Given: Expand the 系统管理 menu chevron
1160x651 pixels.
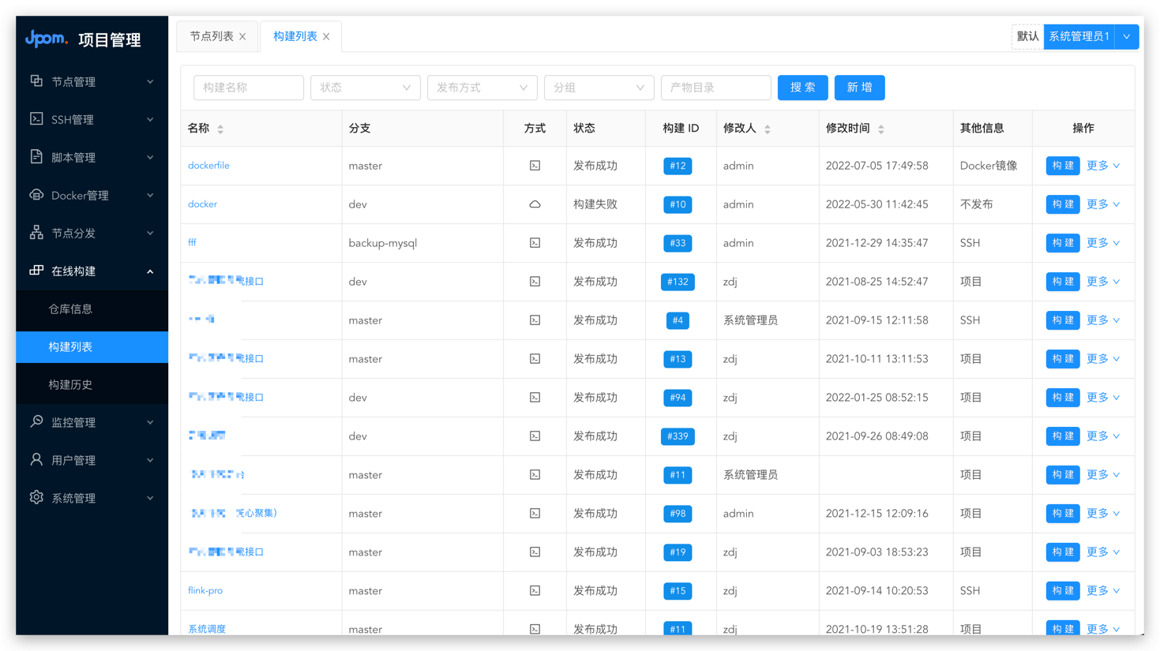Looking at the screenshot, I should point(150,499).
